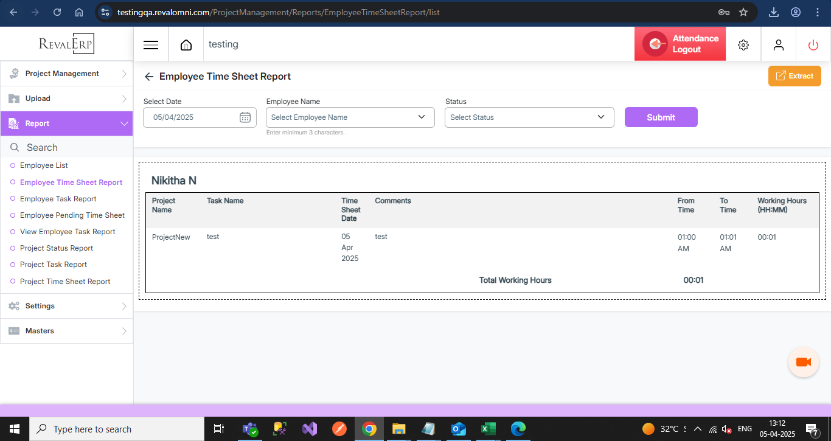831x441 pixels.
Task: Click the orange video camera floating button
Action: click(x=803, y=362)
